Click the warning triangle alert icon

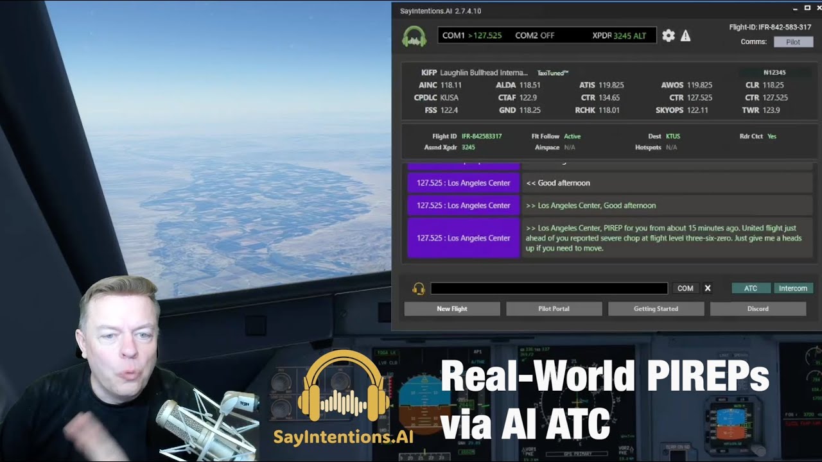686,36
